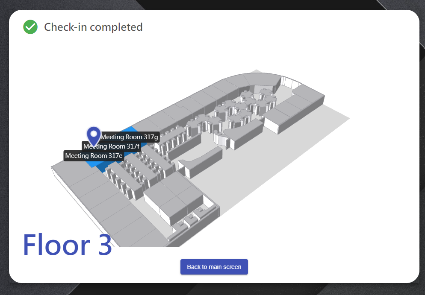Select the Meeting Room 317g label
This screenshot has width=425, height=295.
click(x=129, y=137)
